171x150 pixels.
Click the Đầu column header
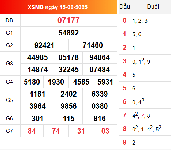pos(124,7)
